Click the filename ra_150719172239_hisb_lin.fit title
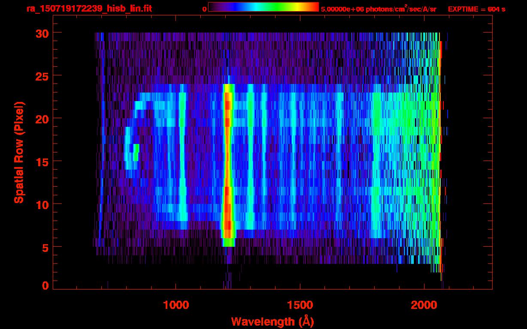 tap(89, 9)
